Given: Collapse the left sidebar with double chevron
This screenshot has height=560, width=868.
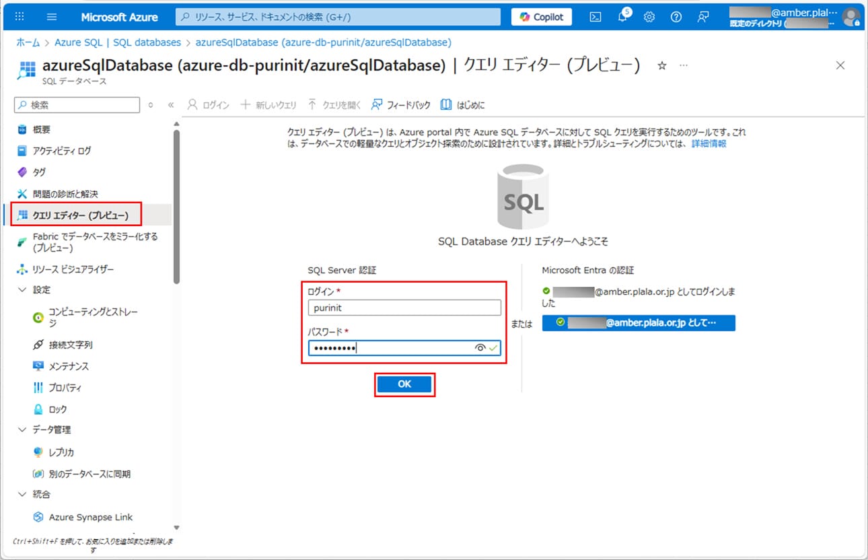Looking at the screenshot, I should (x=171, y=105).
